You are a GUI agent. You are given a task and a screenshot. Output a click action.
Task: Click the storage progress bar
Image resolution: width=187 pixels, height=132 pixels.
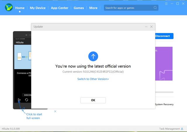pos(164,92)
